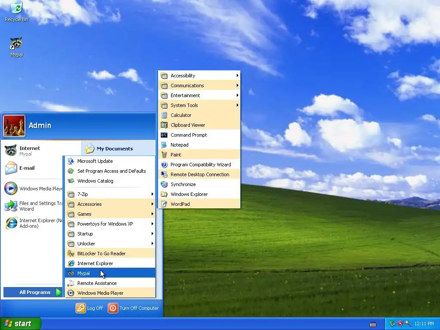Open Clipboard Viewer
440x330 pixels.
(199, 125)
